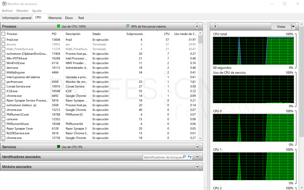Select all processes with the header checkbox
The width and height of the screenshot is (304, 190).
coord(4,34)
